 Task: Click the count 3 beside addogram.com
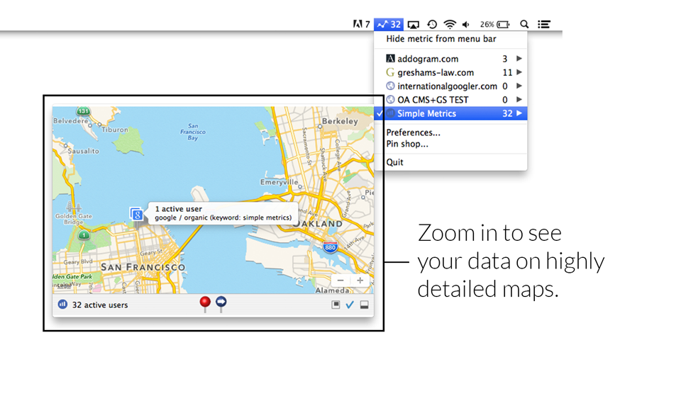click(x=504, y=59)
